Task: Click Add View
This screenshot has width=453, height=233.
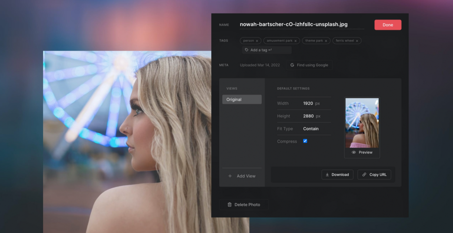Action: [x=242, y=176]
